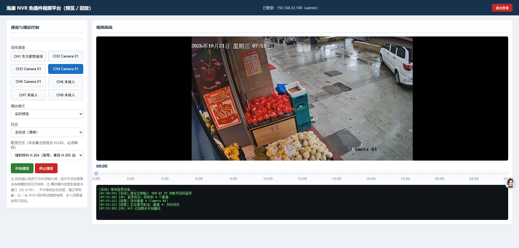The width and height of the screenshot is (519, 248).
Task: Click the system log console area
Action: (302, 202)
